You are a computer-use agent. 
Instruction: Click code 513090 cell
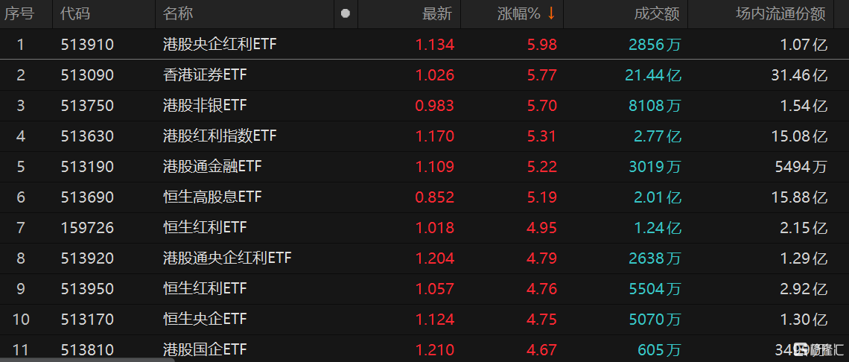pos(87,75)
